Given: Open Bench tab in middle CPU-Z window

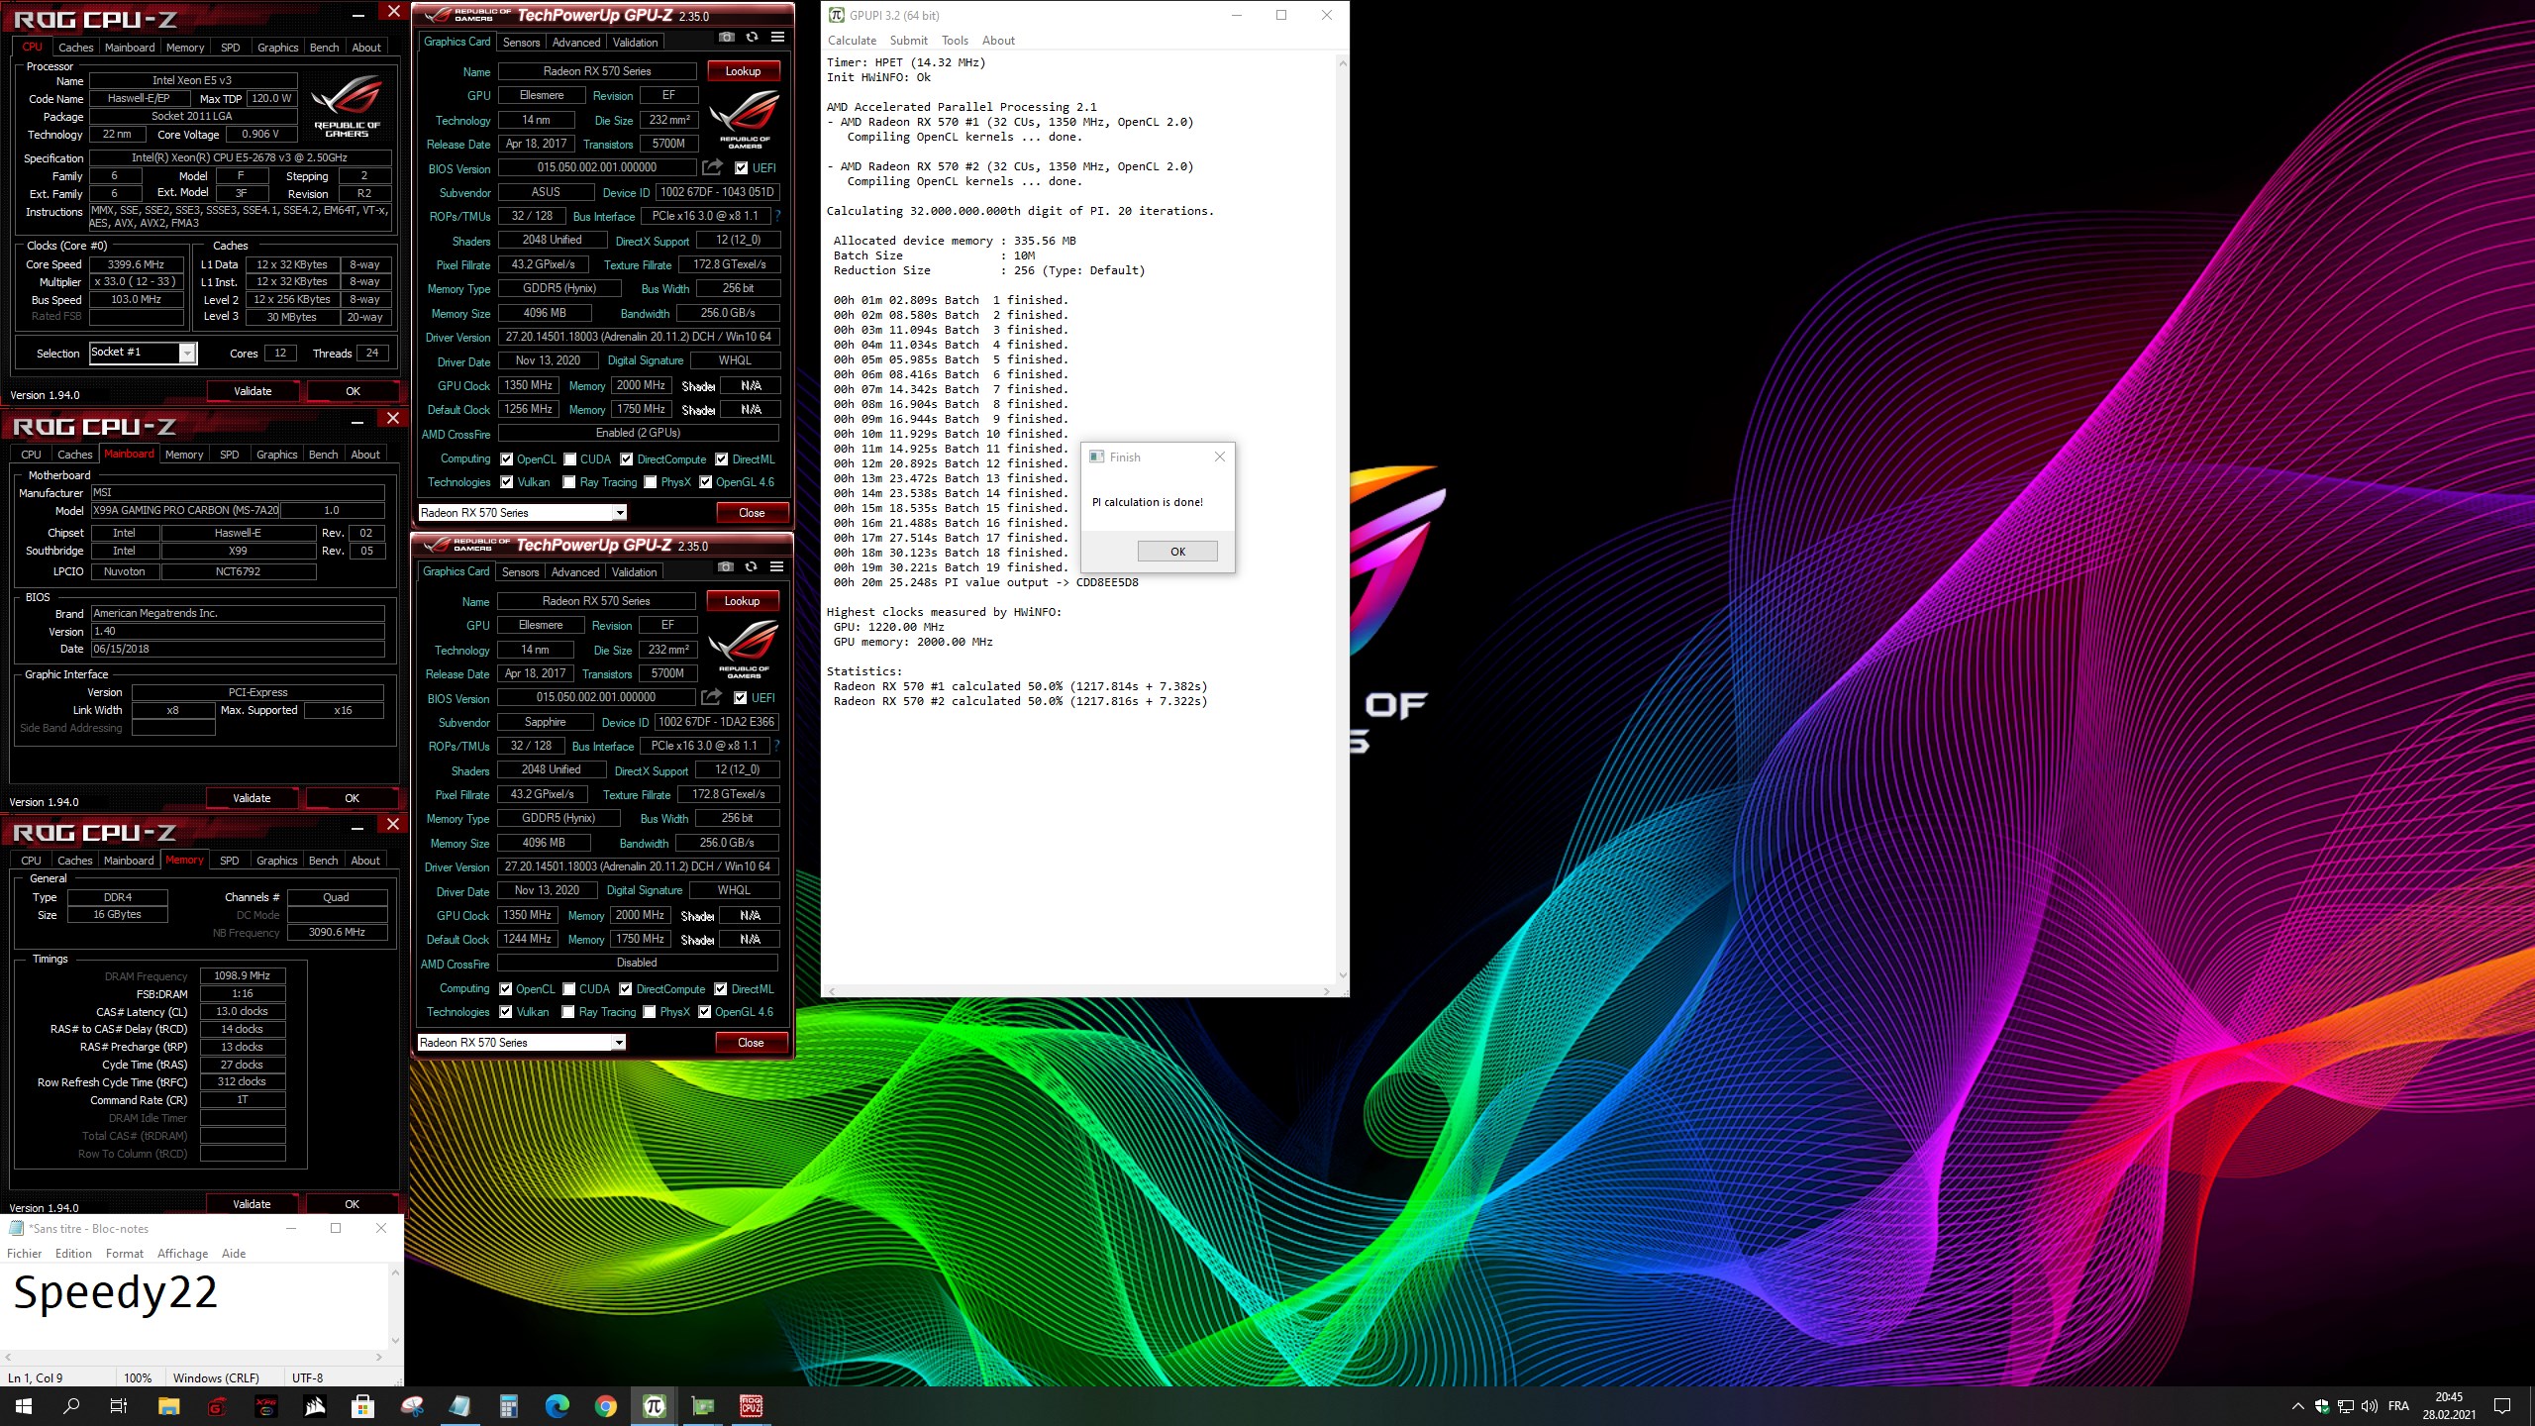Looking at the screenshot, I should [323, 455].
